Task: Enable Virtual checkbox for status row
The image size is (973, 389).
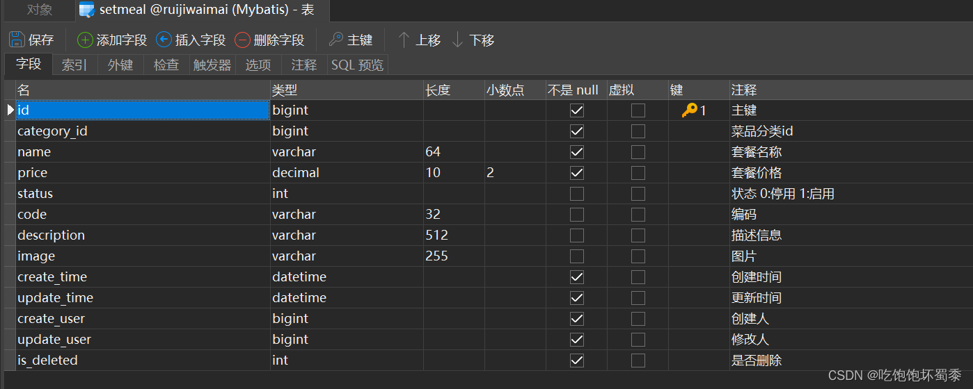Action: click(x=638, y=194)
